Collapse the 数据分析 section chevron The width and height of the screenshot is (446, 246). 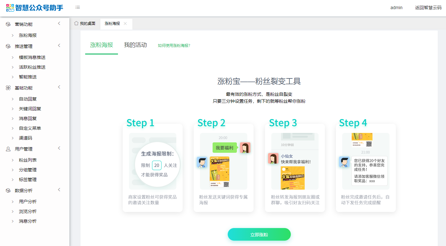(x=59, y=190)
